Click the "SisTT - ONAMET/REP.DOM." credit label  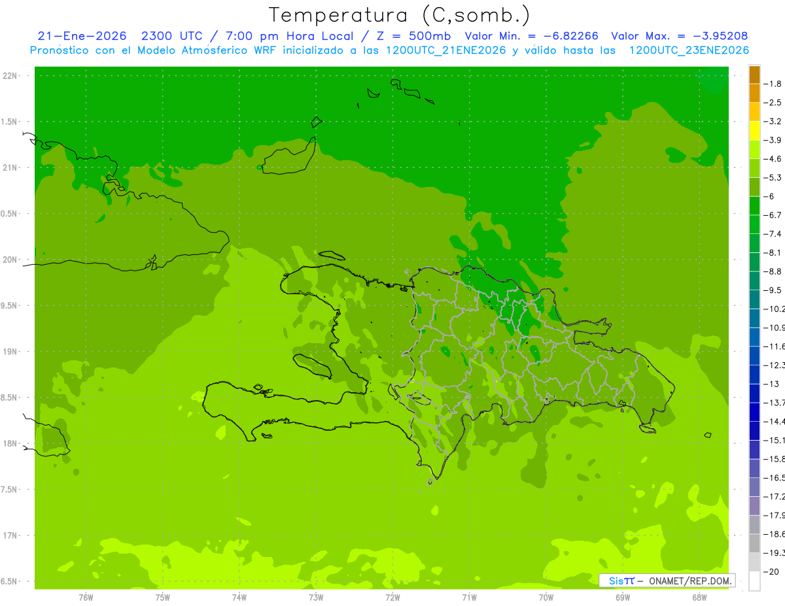(x=667, y=581)
